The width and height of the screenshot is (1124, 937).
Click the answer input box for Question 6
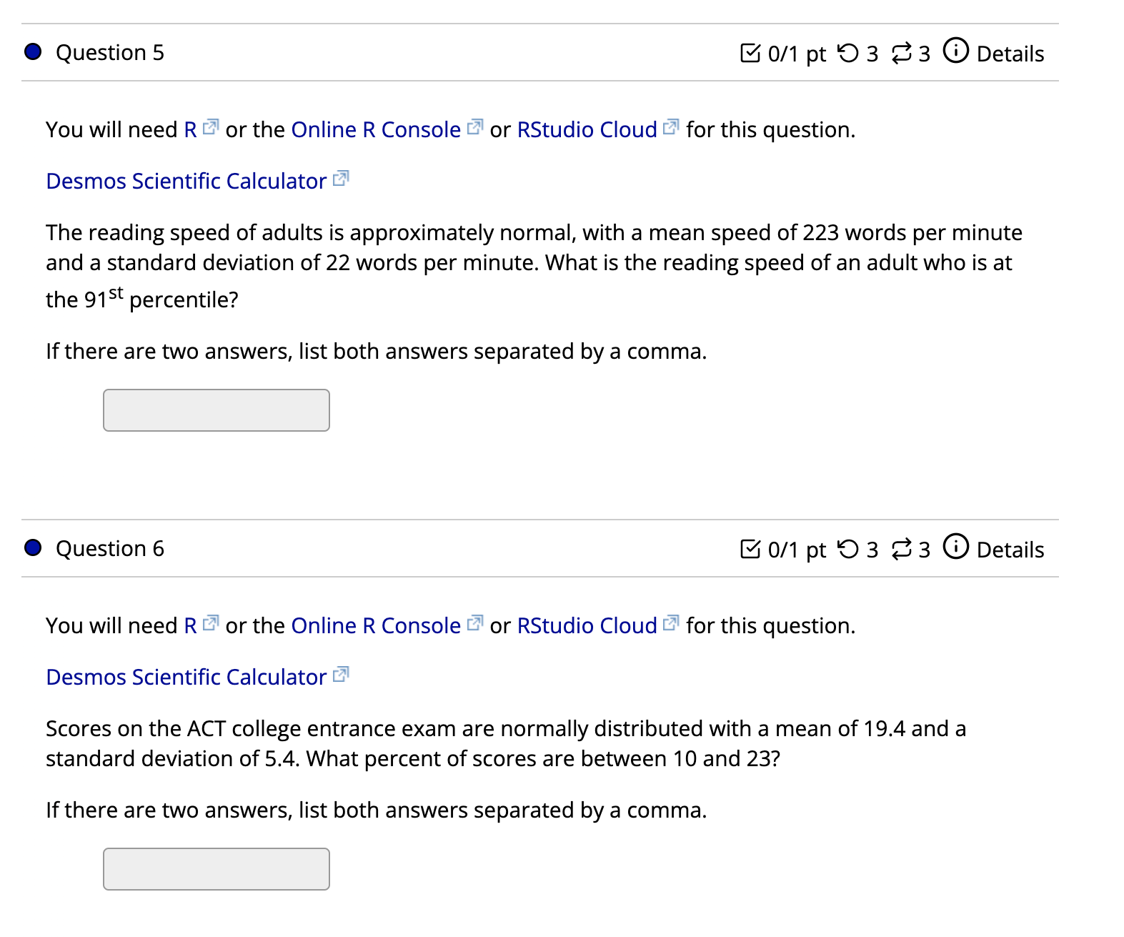click(x=216, y=869)
